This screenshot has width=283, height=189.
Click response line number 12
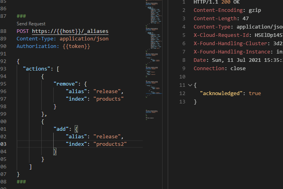pyautogui.click(x=182, y=93)
